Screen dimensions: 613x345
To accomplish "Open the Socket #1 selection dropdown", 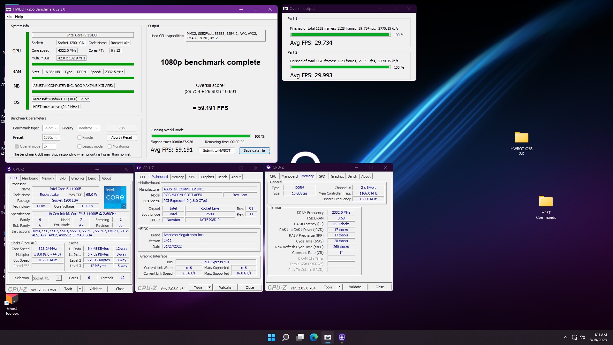I will [47, 278].
